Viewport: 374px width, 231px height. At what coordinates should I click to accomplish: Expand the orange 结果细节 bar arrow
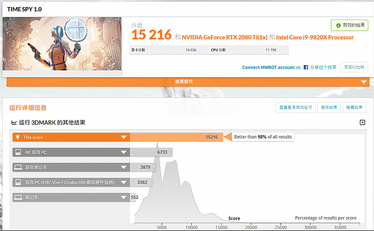coord(364,82)
